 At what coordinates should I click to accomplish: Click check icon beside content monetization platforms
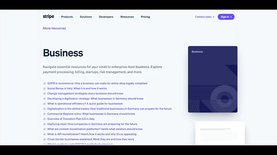tap(45, 129)
